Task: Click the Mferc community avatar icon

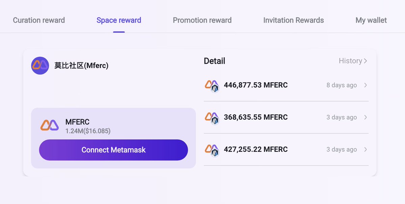Action: pos(40,65)
